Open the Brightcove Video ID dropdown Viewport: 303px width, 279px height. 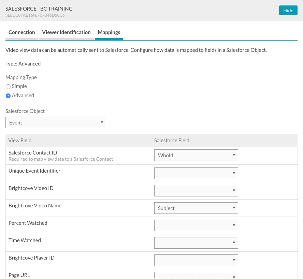coord(196,190)
